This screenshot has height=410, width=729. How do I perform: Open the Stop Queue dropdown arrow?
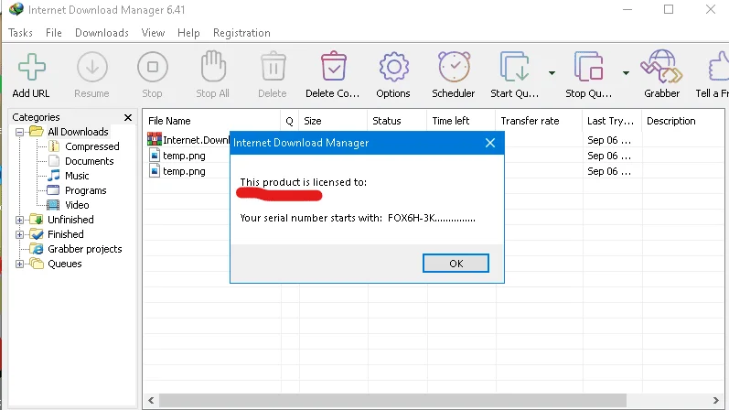(x=626, y=73)
